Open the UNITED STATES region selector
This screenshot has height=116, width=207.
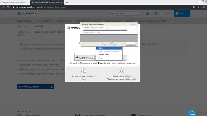pyautogui.click(x=163, y=14)
